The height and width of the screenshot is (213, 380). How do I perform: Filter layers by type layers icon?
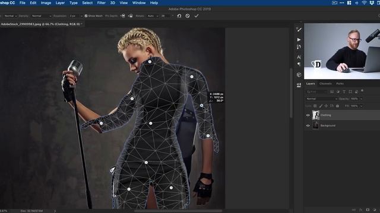click(x=344, y=92)
